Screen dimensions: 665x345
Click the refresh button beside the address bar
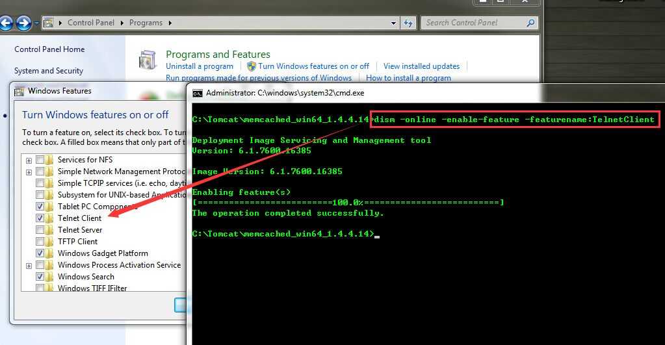pos(408,23)
